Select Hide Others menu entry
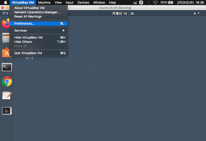The height and width of the screenshot is (141, 206). [x=39, y=42]
